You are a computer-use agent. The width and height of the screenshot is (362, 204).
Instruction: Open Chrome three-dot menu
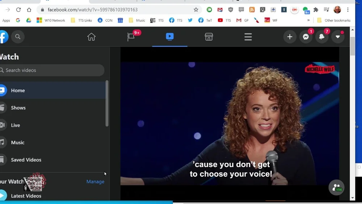pyautogui.click(x=348, y=10)
